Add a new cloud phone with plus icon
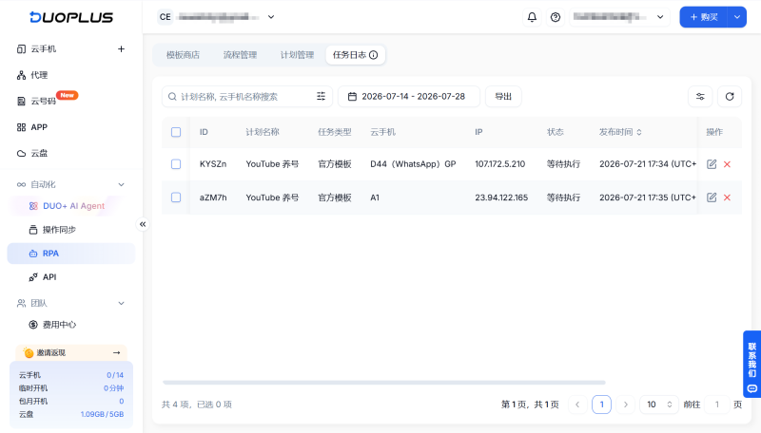The height and width of the screenshot is (433, 761). pyautogui.click(x=121, y=49)
